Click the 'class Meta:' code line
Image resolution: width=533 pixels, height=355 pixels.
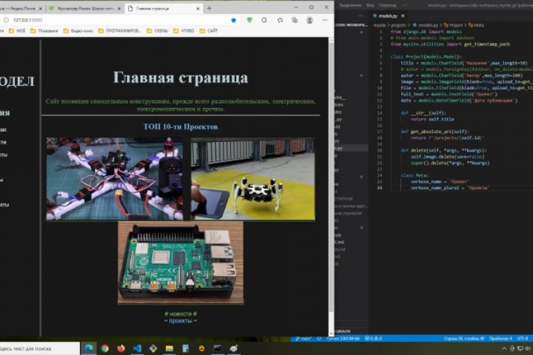click(414, 175)
